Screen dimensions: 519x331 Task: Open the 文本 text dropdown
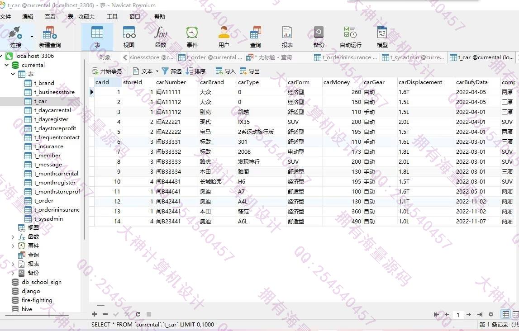tap(146, 71)
